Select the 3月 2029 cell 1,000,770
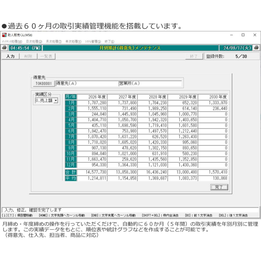Image resolution: width=261 pixels, height=261 pixels. [183, 114]
